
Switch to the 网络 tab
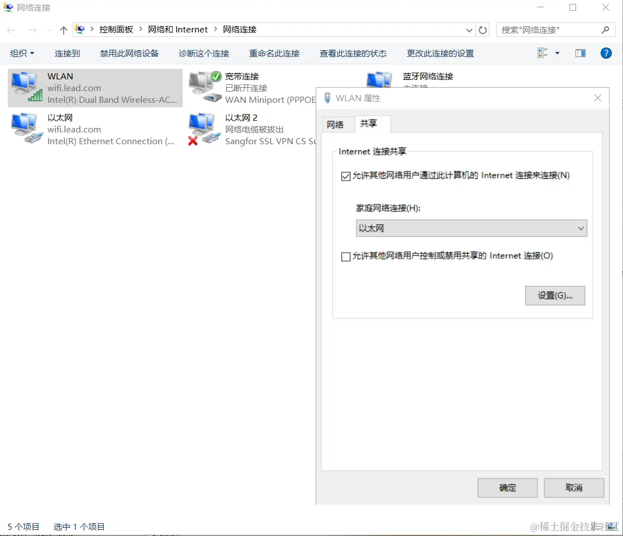337,124
